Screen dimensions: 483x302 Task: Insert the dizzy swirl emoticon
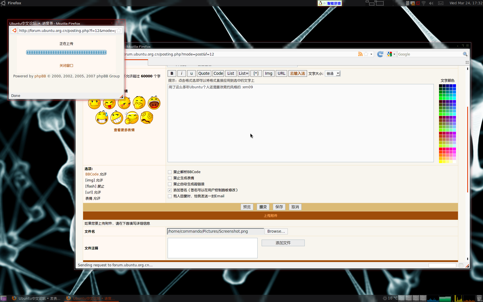tap(147, 118)
